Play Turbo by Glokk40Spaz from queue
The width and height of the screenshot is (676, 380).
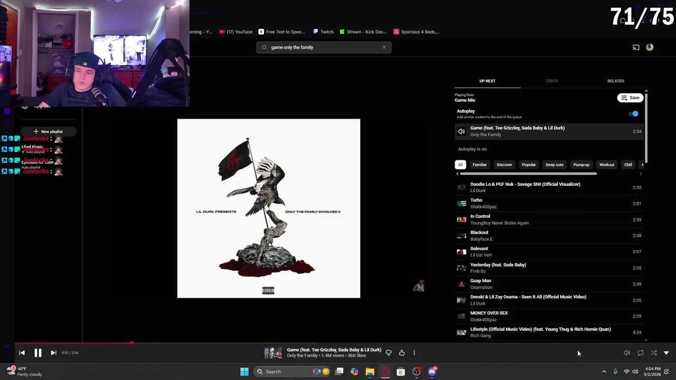coord(549,204)
